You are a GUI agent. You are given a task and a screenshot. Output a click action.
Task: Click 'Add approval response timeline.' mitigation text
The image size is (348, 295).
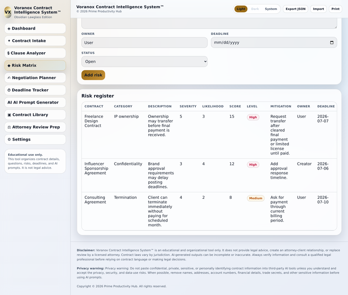(279, 171)
